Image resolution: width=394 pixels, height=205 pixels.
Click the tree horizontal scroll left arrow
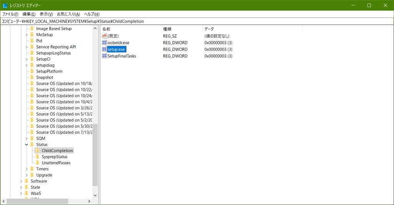tap(3, 201)
